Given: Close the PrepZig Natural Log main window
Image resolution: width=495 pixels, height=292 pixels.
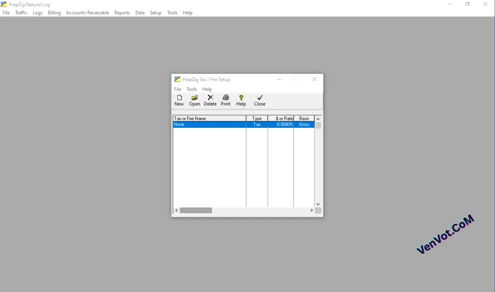Looking at the screenshot, I should click(x=485, y=4).
